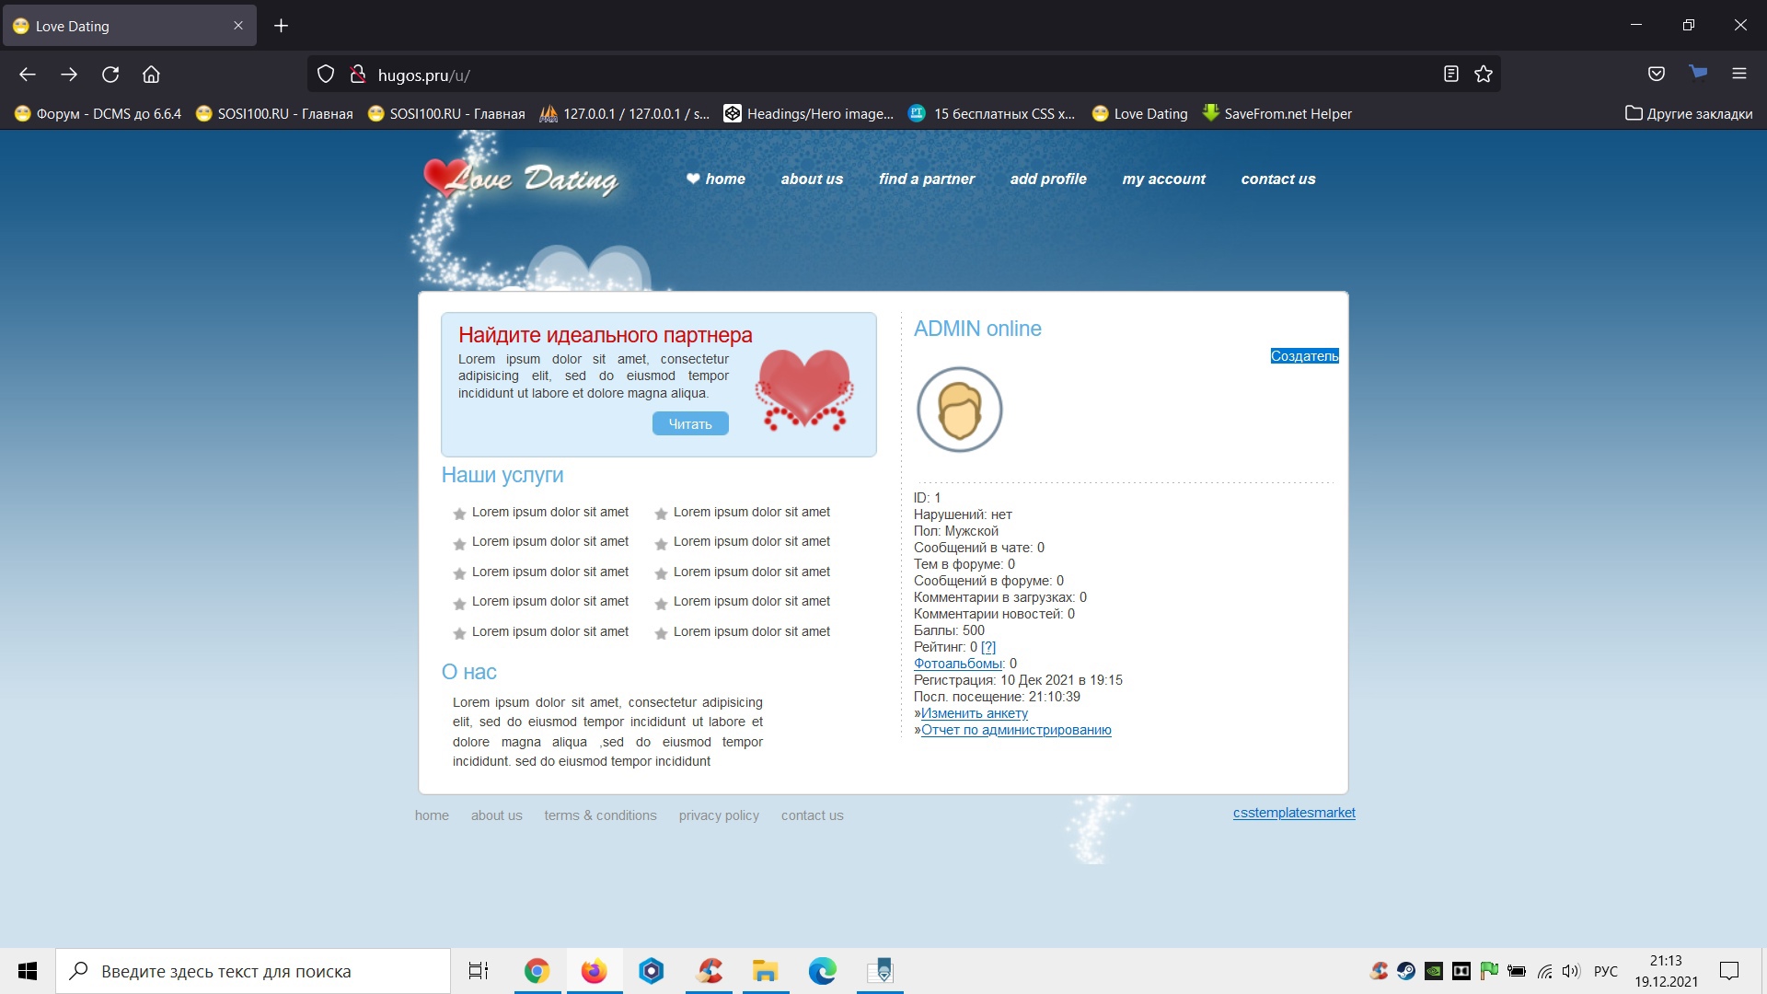This screenshot has width=1767, height=994.
Task: Open Chrome from the Windows taskbar
Action: coord(537,971)
